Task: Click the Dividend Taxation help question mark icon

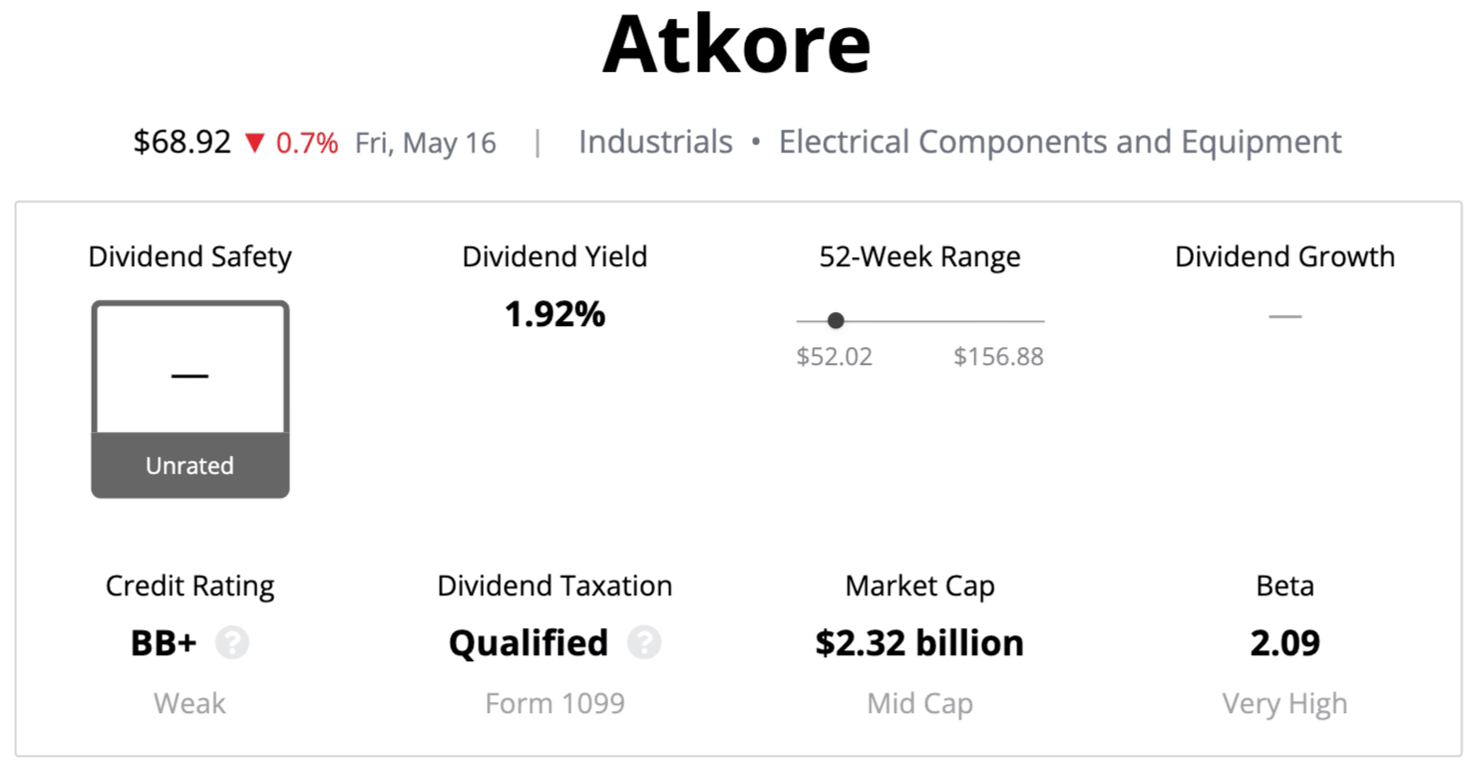Action: [x=644, y=643]
